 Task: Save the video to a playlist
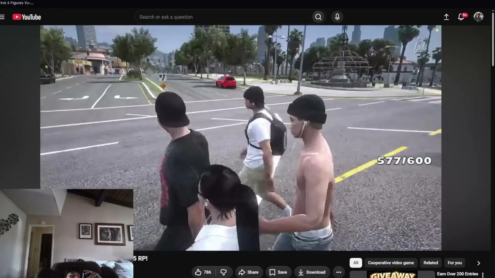[278, 272]
